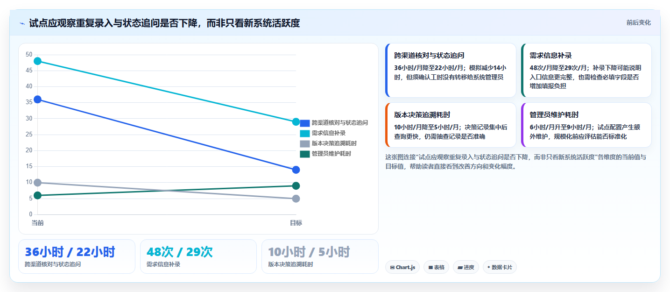The height and width of the screenshot is (292, 670).
Task: Click the dark green legend color box
Action: (305, 154)
